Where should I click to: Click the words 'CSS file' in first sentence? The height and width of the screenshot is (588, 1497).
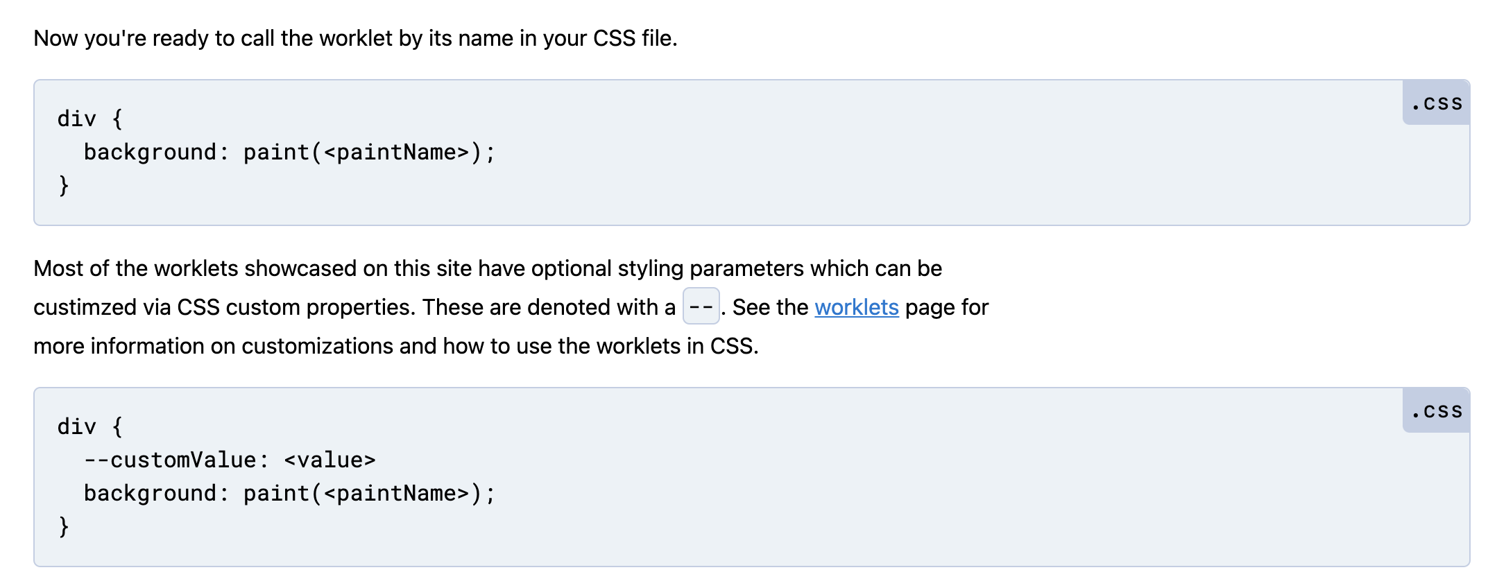(x=633, y=38)
